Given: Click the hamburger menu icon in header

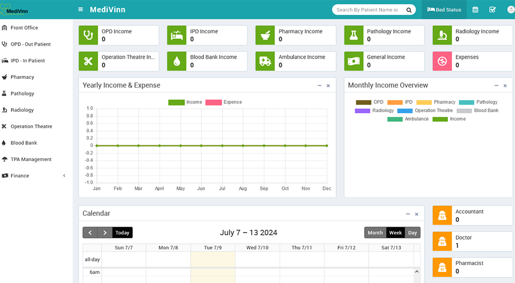Looking at the screenshot, I should [80, 10].
